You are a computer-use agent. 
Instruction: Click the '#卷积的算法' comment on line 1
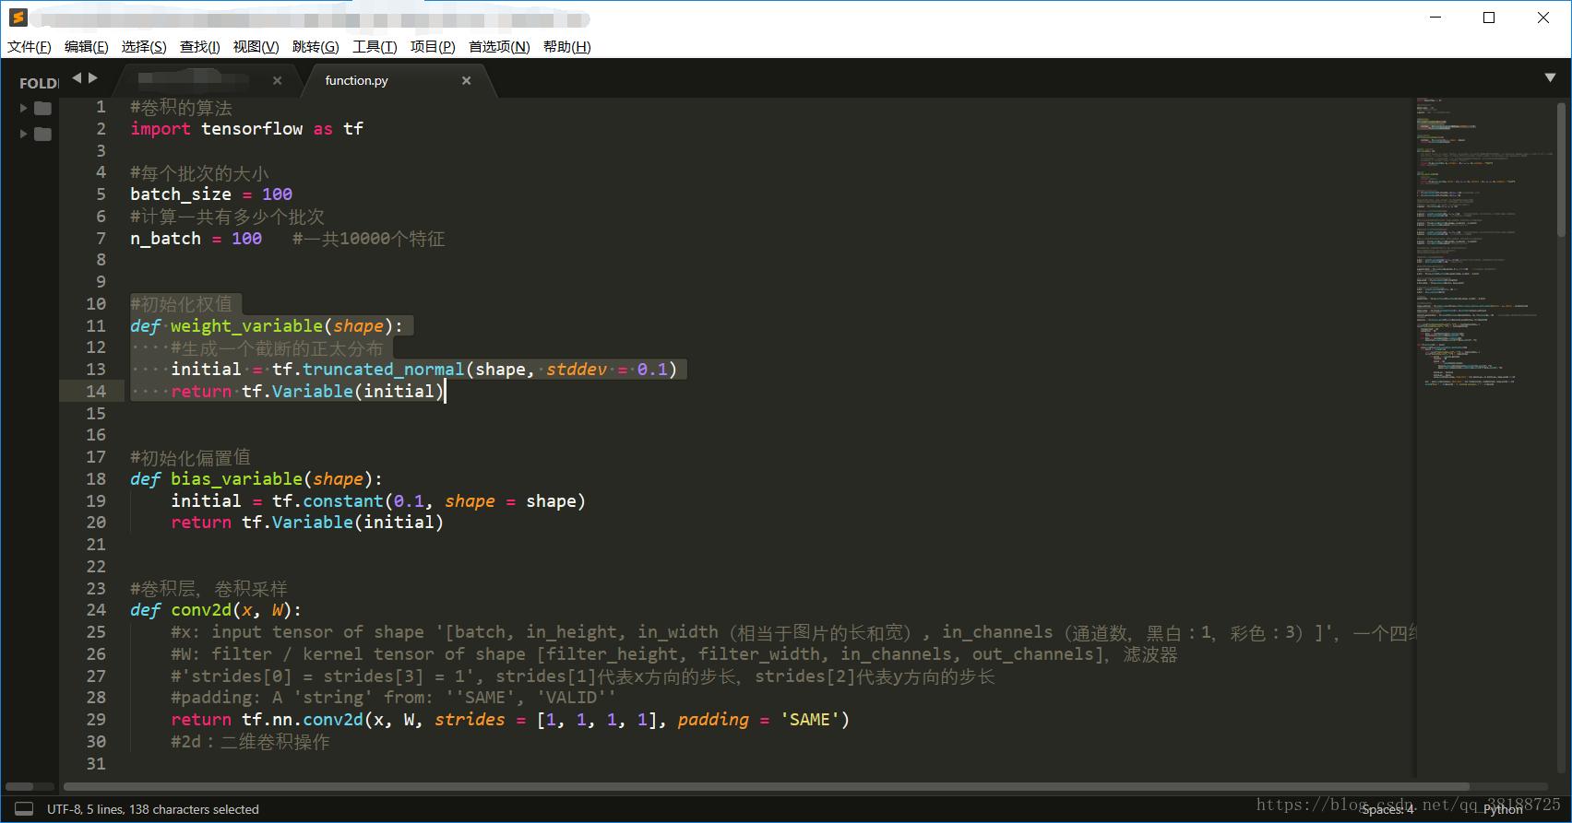tap(181, 108)
